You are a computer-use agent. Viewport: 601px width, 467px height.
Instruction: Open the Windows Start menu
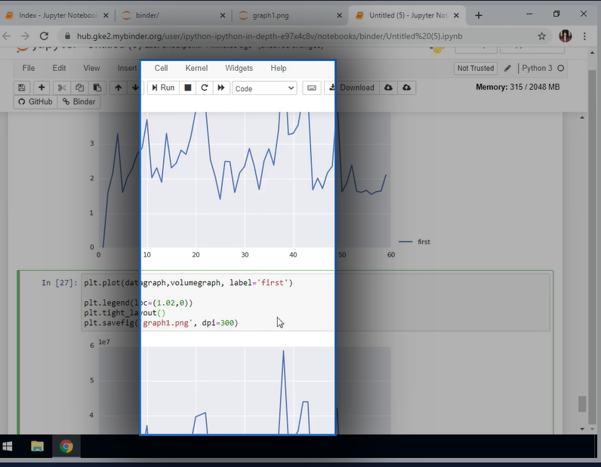[8, 447]
